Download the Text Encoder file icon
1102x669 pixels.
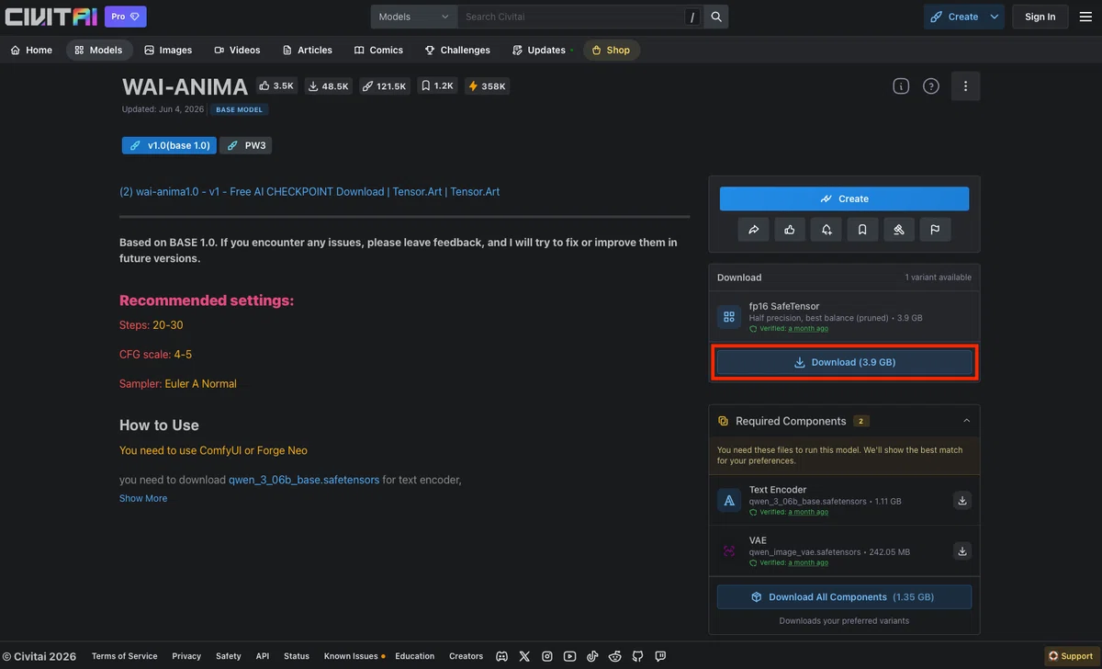tap(962, 501)
